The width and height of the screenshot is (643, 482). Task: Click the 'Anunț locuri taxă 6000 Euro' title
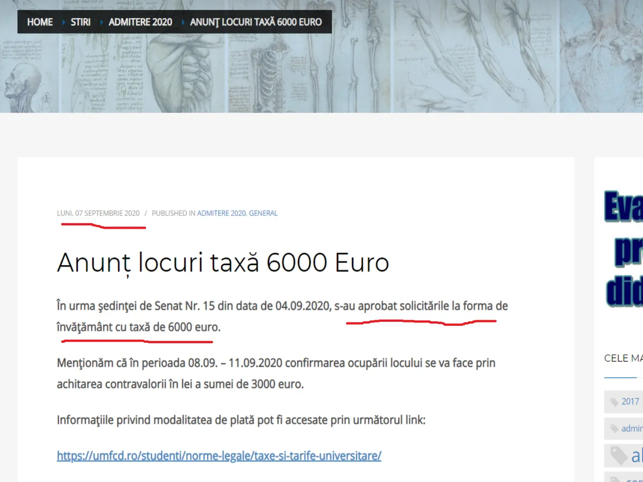[223, 263]
